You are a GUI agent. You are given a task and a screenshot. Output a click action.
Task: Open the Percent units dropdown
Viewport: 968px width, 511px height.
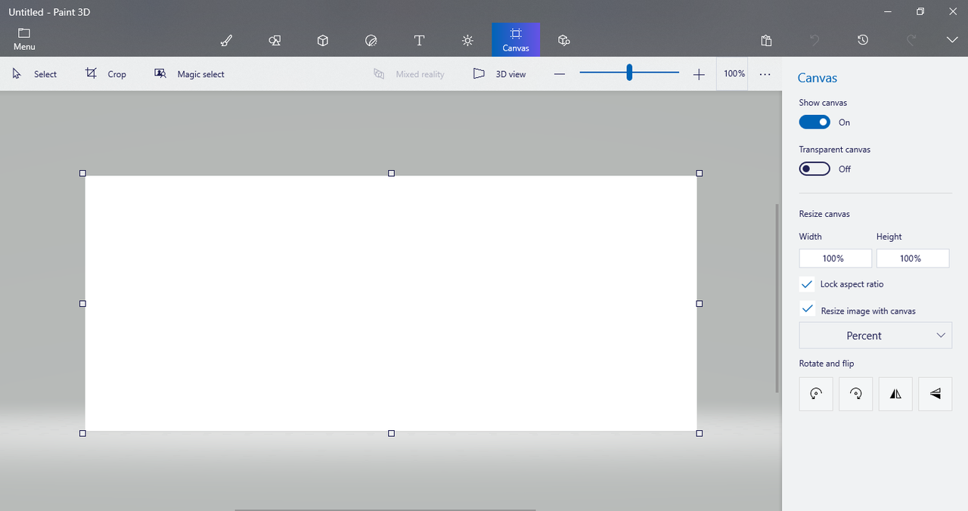pos(876,336)
